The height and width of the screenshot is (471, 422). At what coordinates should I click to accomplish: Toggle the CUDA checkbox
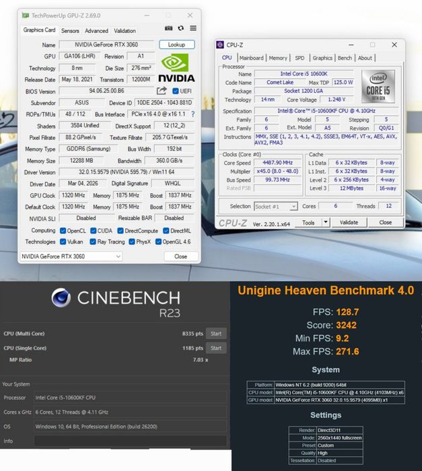(x=94, y=231)
